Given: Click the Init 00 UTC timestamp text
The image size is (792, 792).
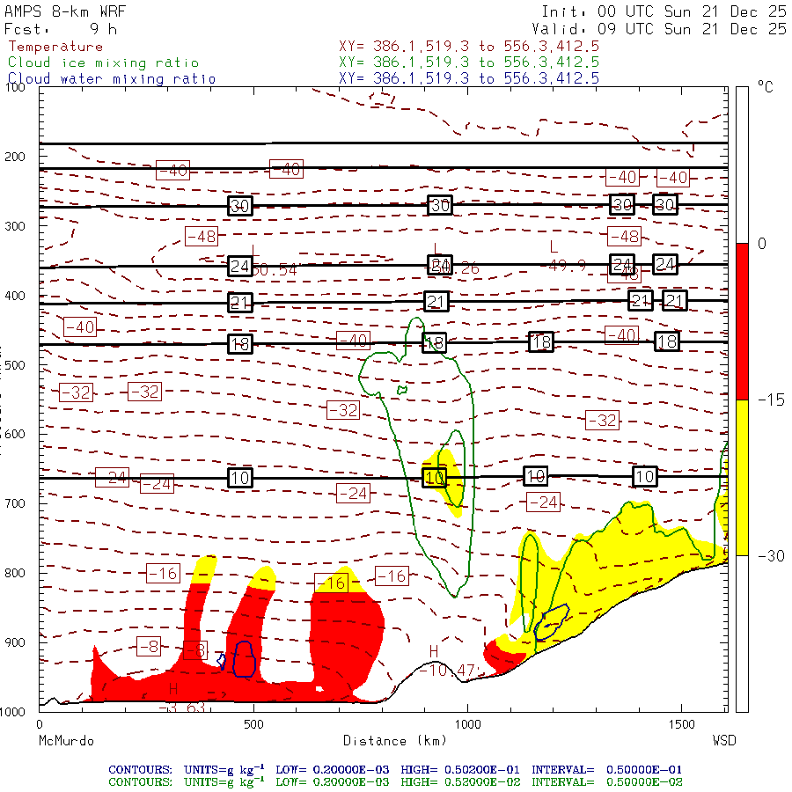Looking at the screenshot, I should pos(664,11).
